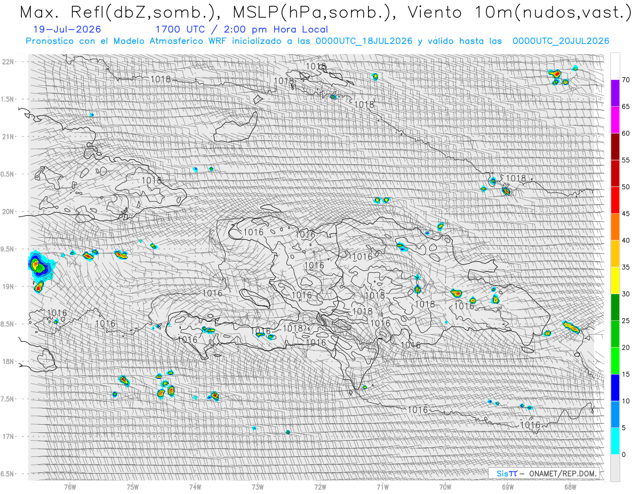
Task: Click the gray colorbar band below 0
Action: (x=615, y=467)
